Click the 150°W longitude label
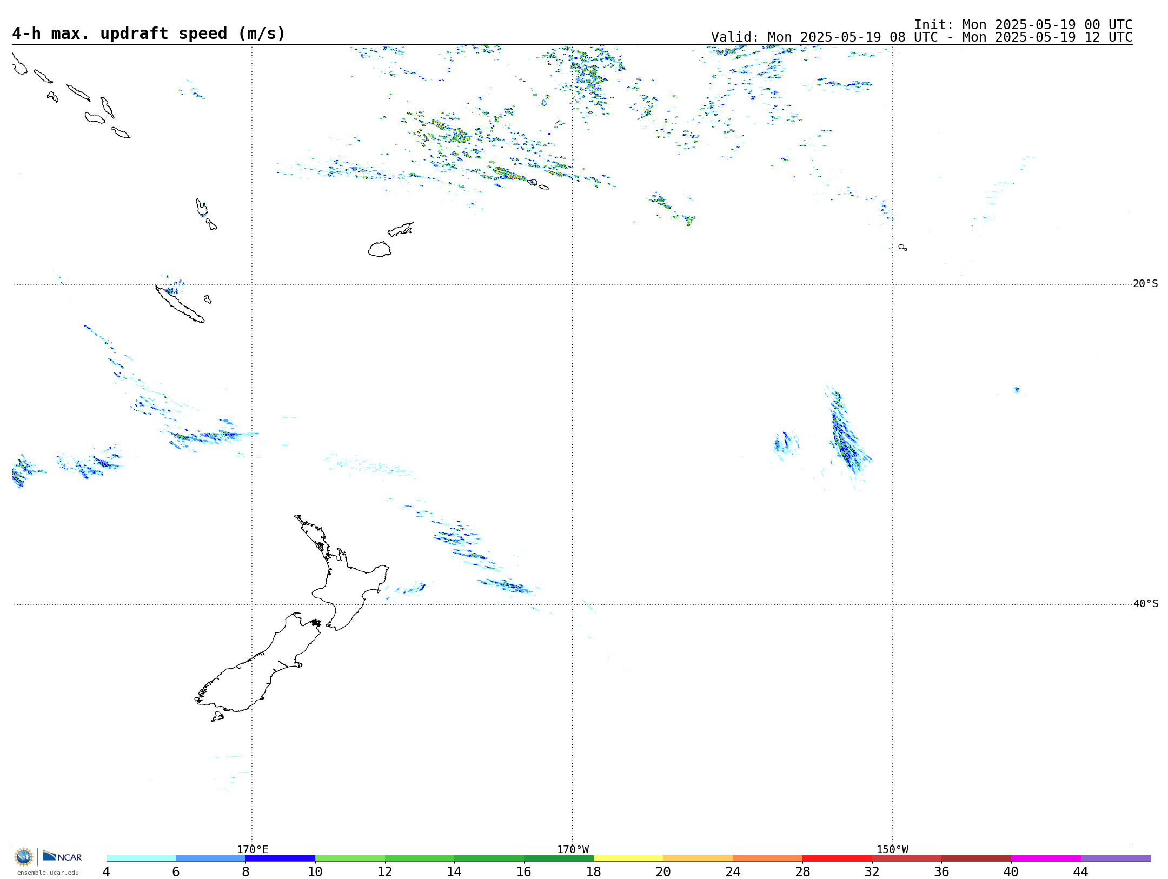This screenshot has height=879, width=1168. pos(892,850)
